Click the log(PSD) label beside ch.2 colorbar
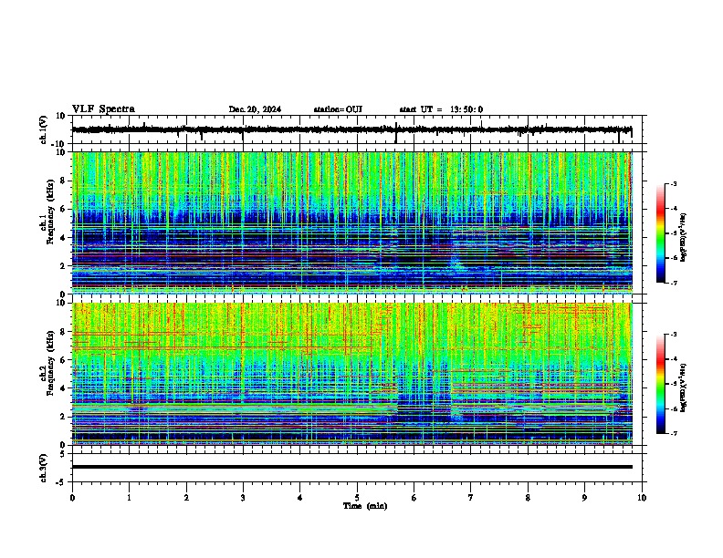The height and width of the screenshot is (558, 723). (683, 387)
